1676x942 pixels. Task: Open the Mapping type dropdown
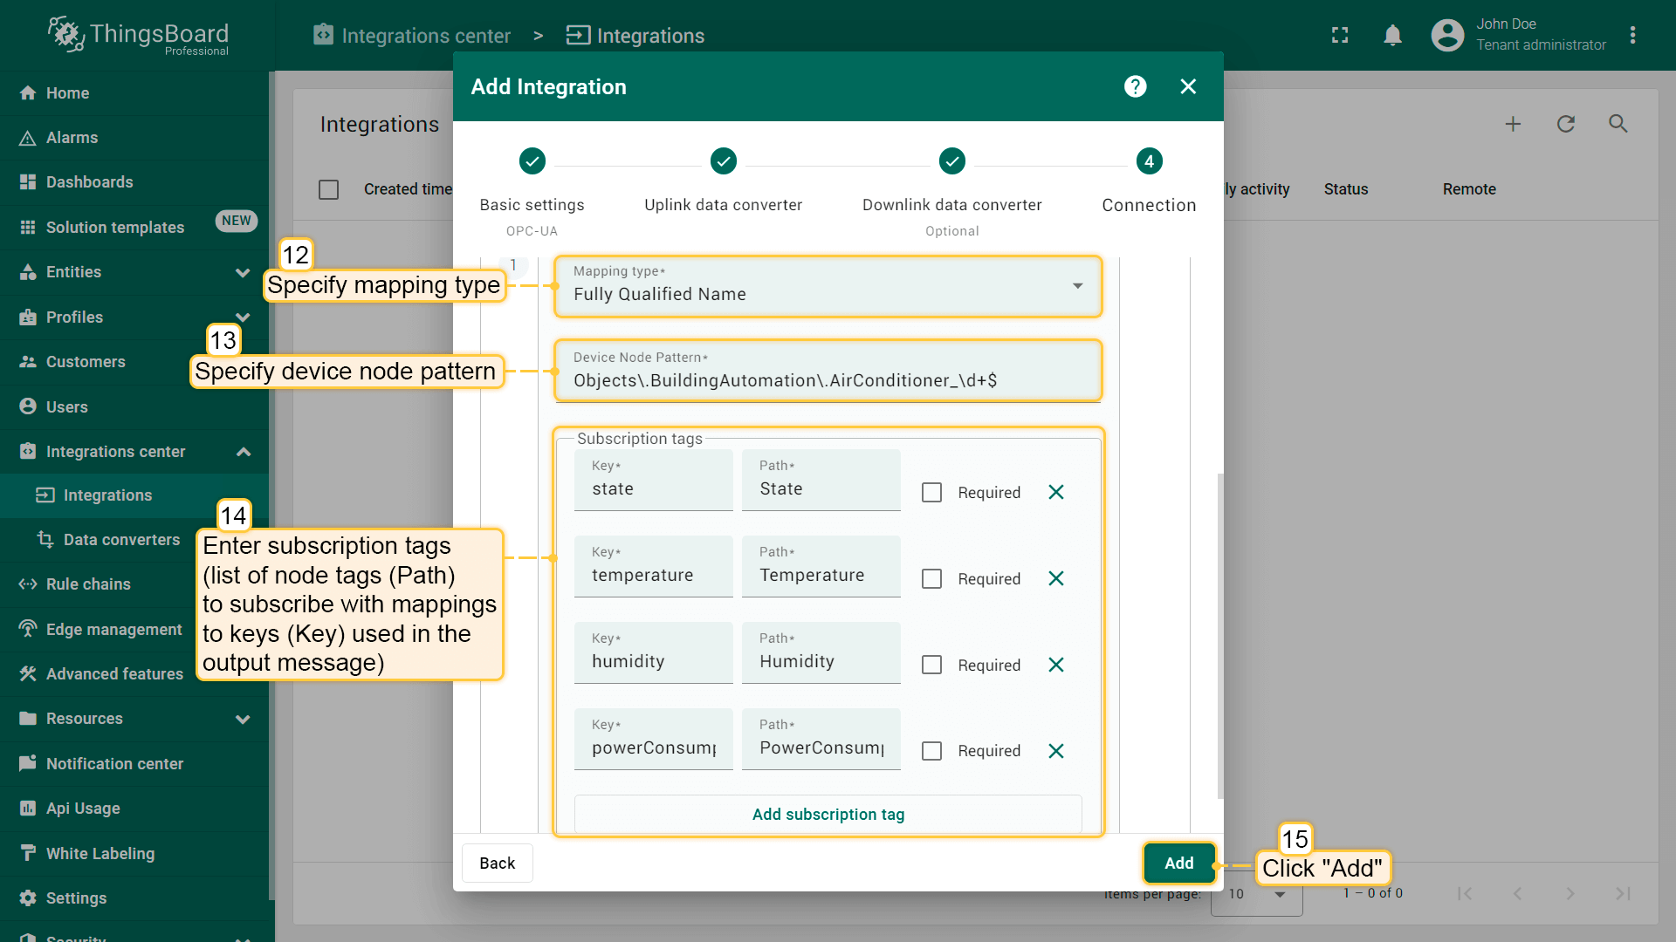(x=827, y=286)
